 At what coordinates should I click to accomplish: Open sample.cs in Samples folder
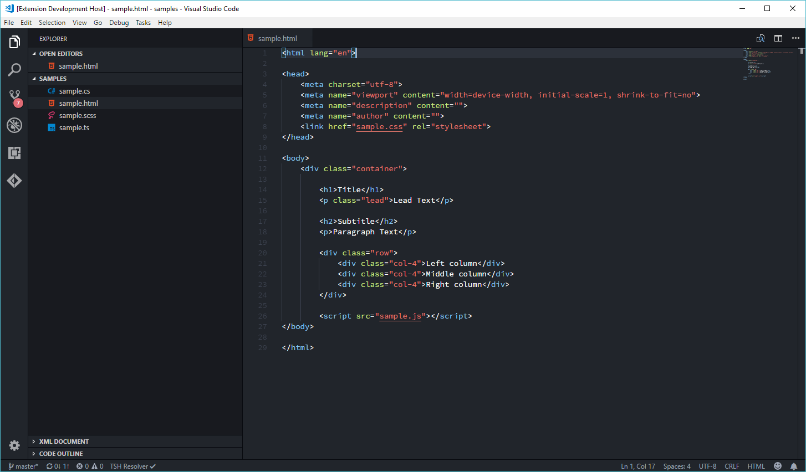[135, 91]
